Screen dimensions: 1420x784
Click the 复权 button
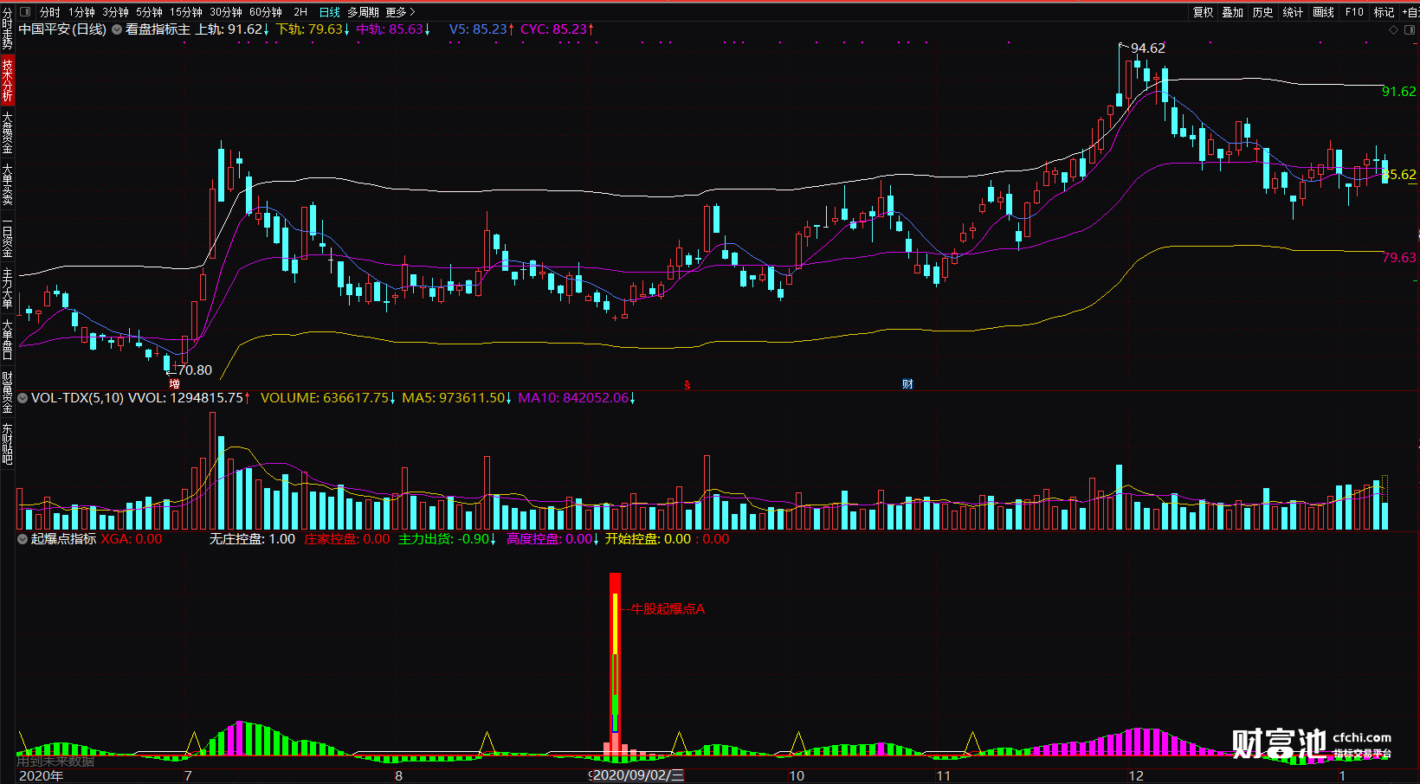(1204, 12)
